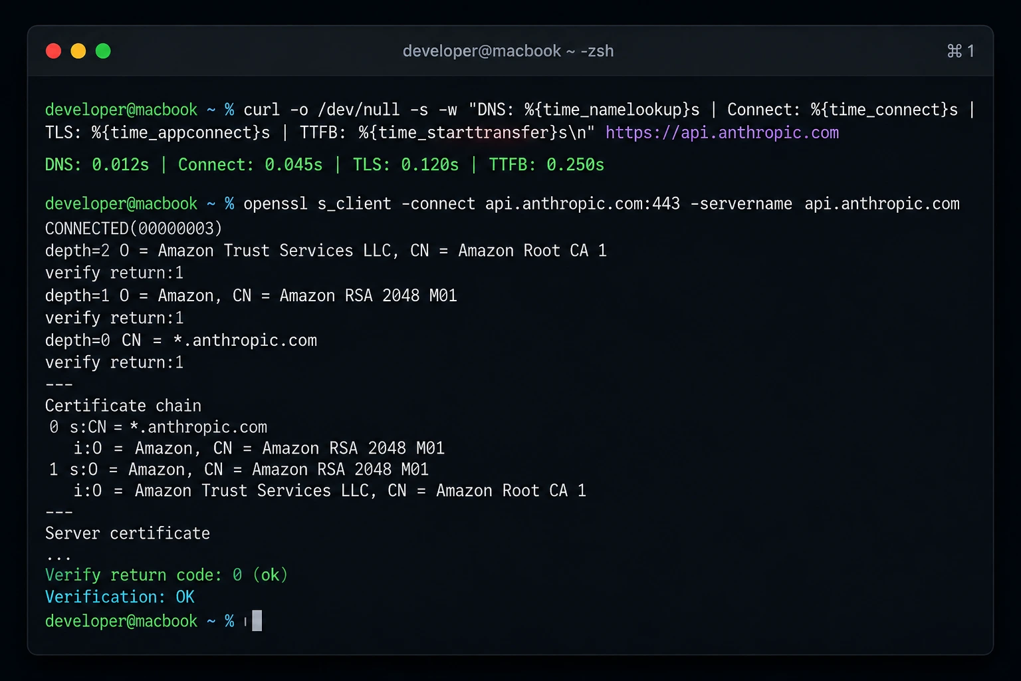Click the depth=1 Amazon RSA 2048 M01 line
This screenshot has height=681, width=1021.
tap(251, 295)
